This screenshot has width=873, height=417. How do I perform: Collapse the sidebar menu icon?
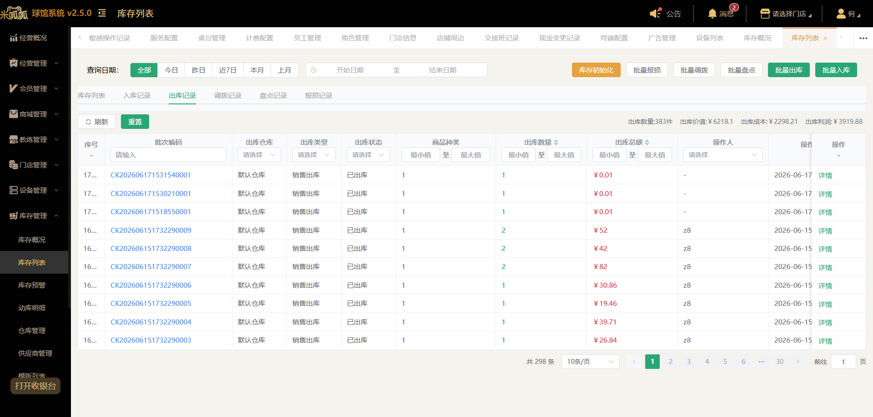pos(102,13)
